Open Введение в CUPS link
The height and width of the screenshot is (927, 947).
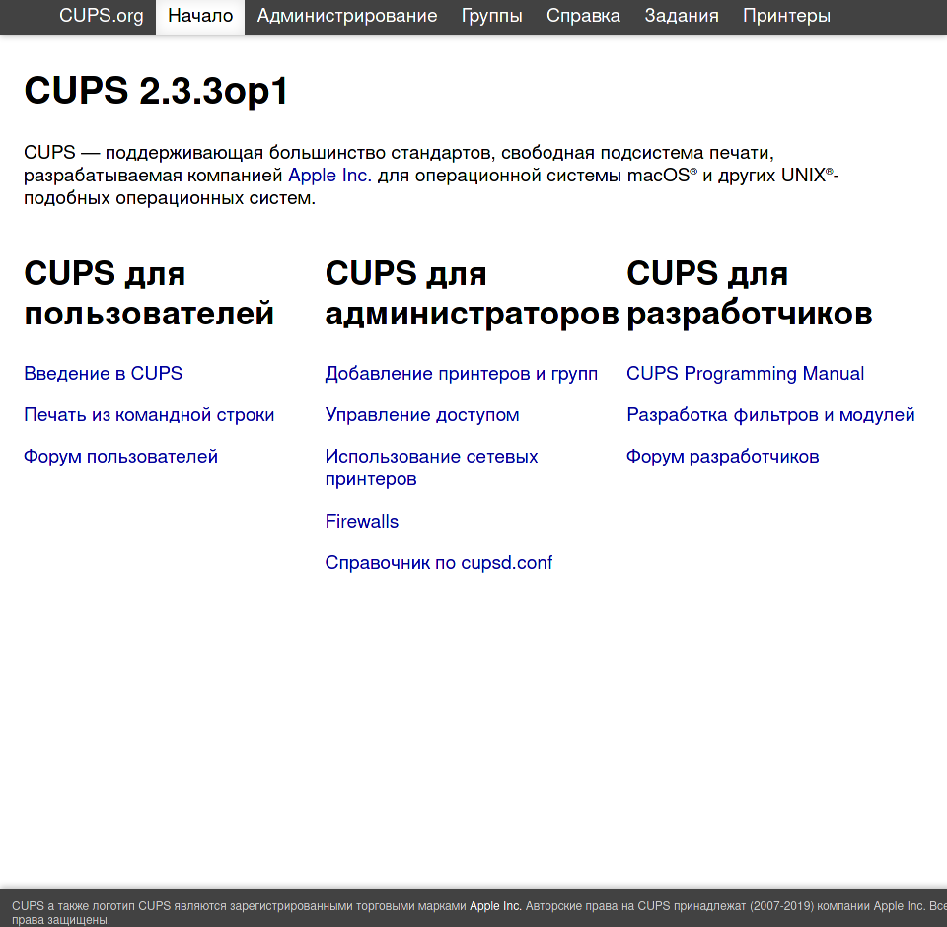pyautogui.click(x=103, y=373)
